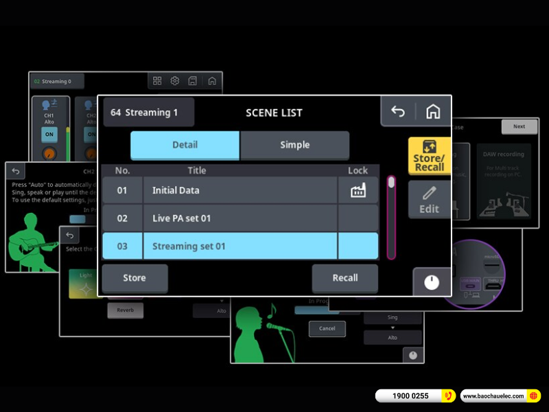This screenshot has width=549, height=412.
Task: Click the SD card save icon in the top toolbar
Action: [193, 81]
